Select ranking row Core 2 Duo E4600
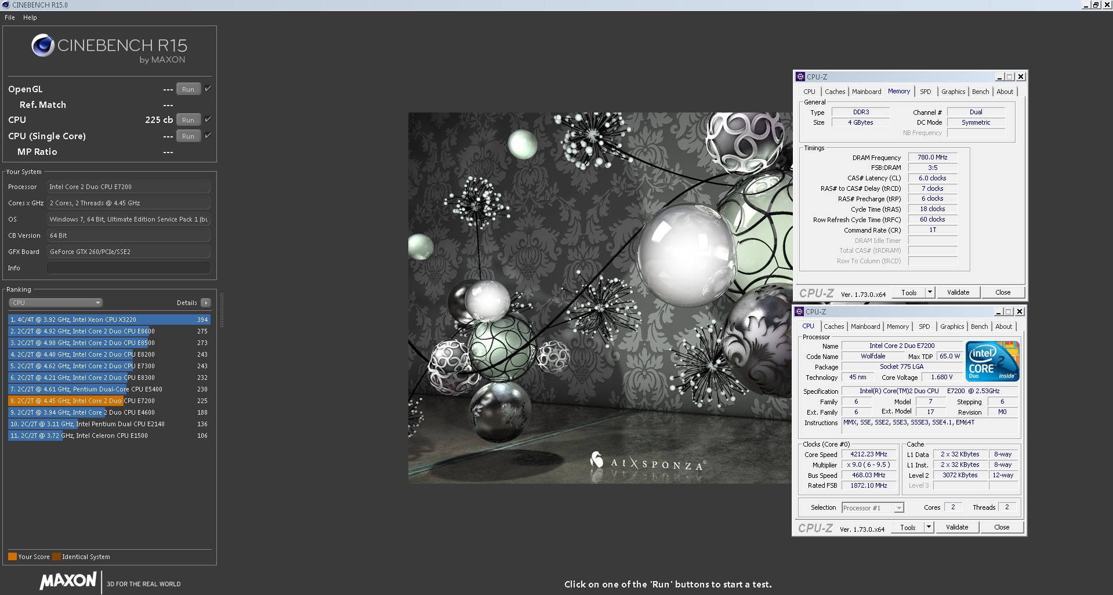Viewport: 1113px width, 595px height. [109, 412]
